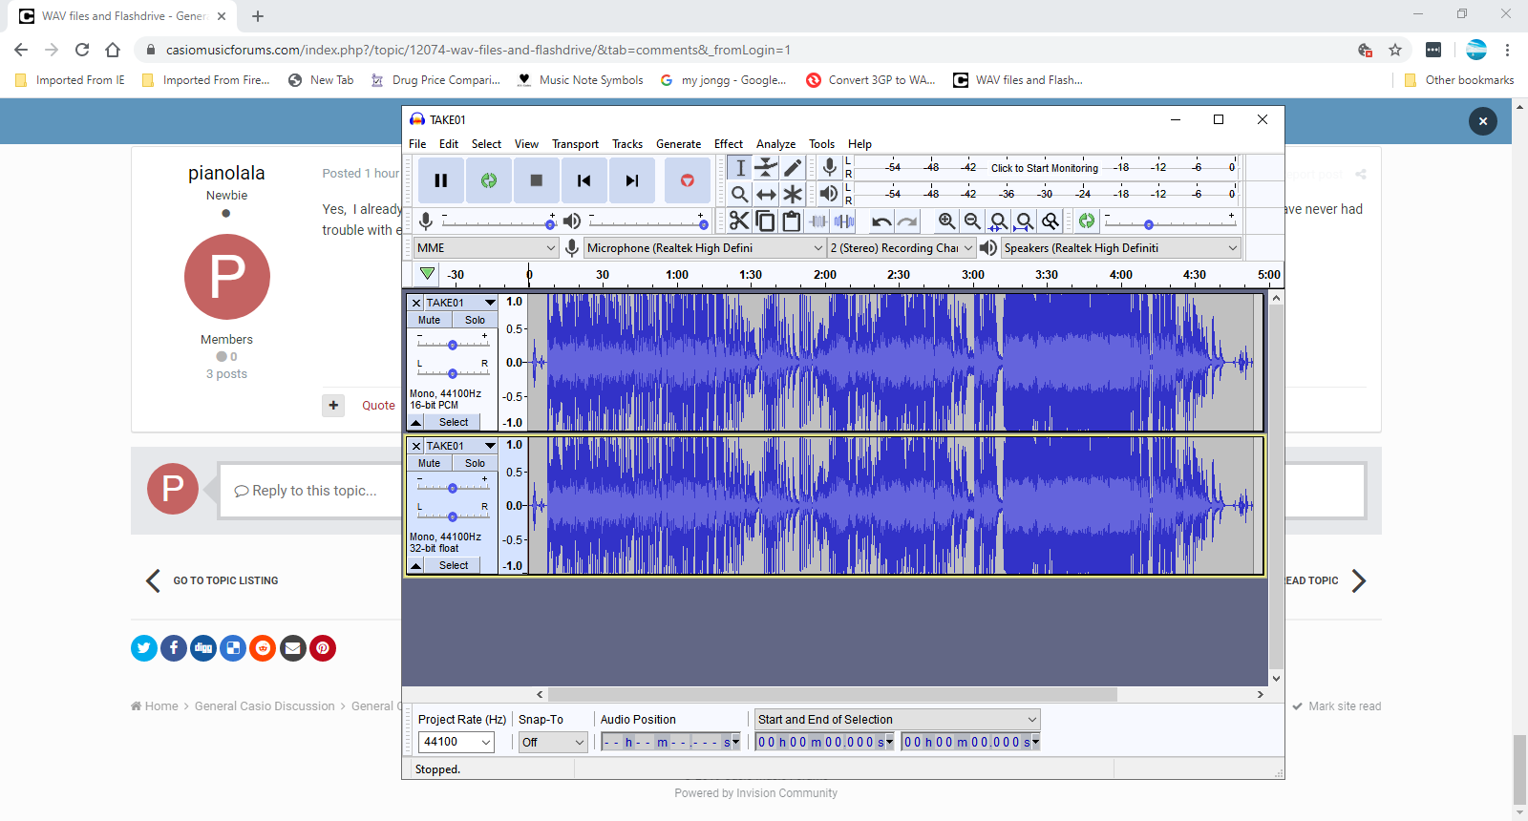1528x821 pixels.
Task: Skip to start of the track
Action: pos(584,180)
